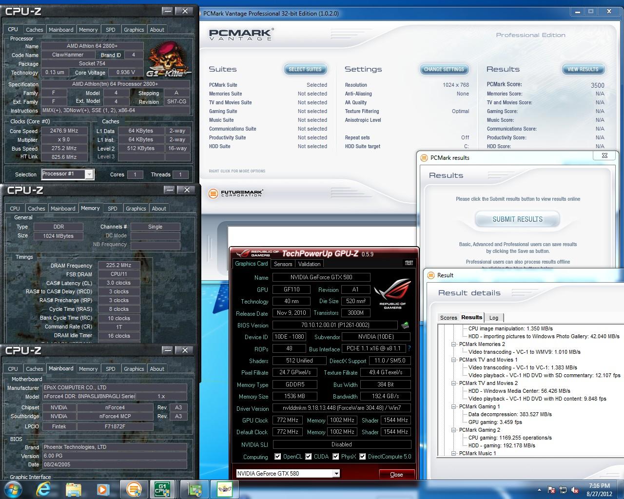Select the Gaming Suite row
Viewport: 624px width, 499px height.
[x=268, y=111]
